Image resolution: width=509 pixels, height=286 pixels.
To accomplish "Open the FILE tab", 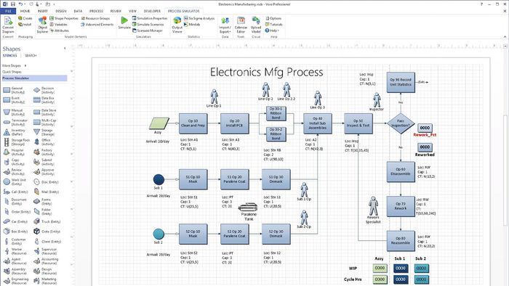I will click(x=8, y=11).
